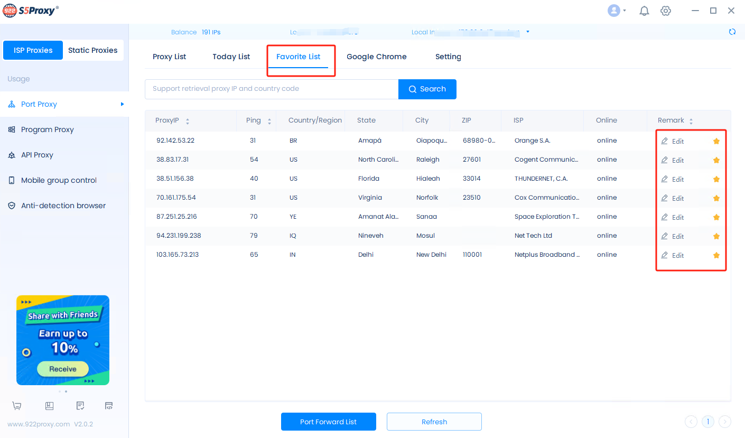Open the code window API docs icon
The height and width of the screenshot is (438, 745).
coord(109,406)
